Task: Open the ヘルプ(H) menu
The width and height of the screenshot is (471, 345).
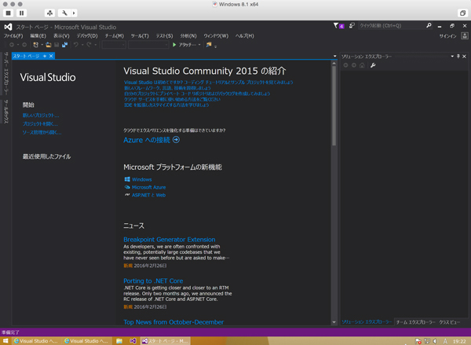Action: [x=244, y=36]
